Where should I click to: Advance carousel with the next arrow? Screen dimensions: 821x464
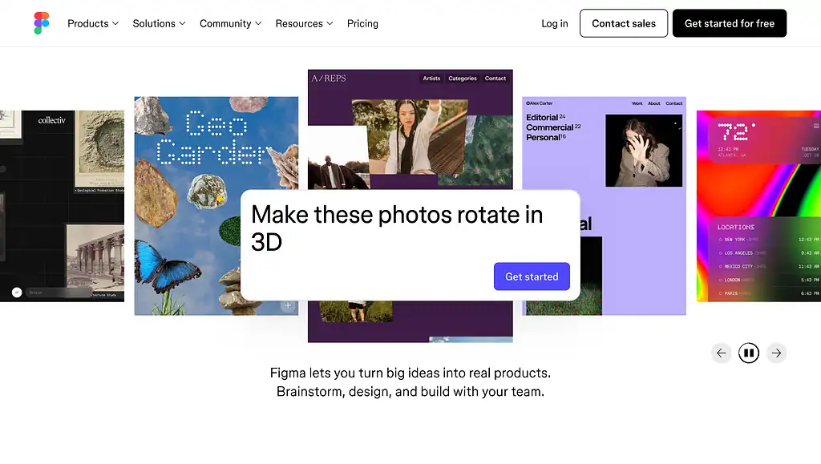coord(775,353)
